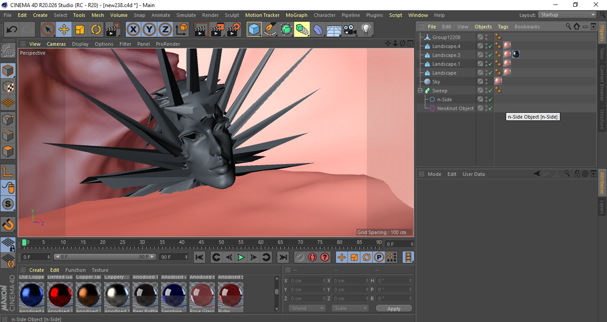This screenshot has width=607, height=322.
Task: Toggle n-Side visibility dots
Action: [x=487, y=99]
